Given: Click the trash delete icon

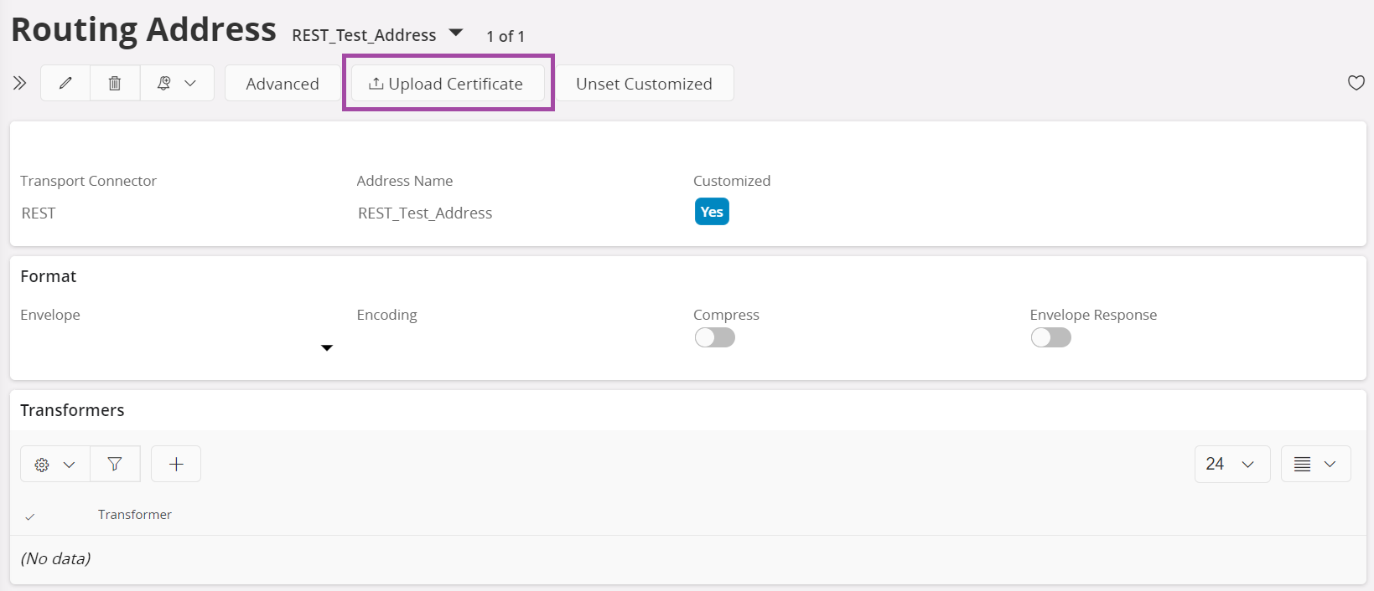Looking at the screenshot, I should 115,83.
